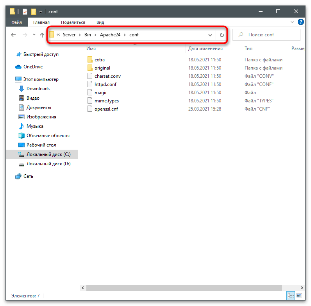Select Этот компьютер in the sidebar
Image resolution: width=311 pixels, height=306 pixels.
(x=41, y=79)
